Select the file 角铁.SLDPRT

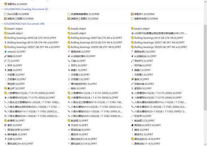(x=78, y=88)
